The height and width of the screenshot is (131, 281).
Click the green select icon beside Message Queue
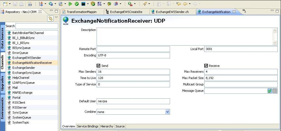(x=270, y=91)
